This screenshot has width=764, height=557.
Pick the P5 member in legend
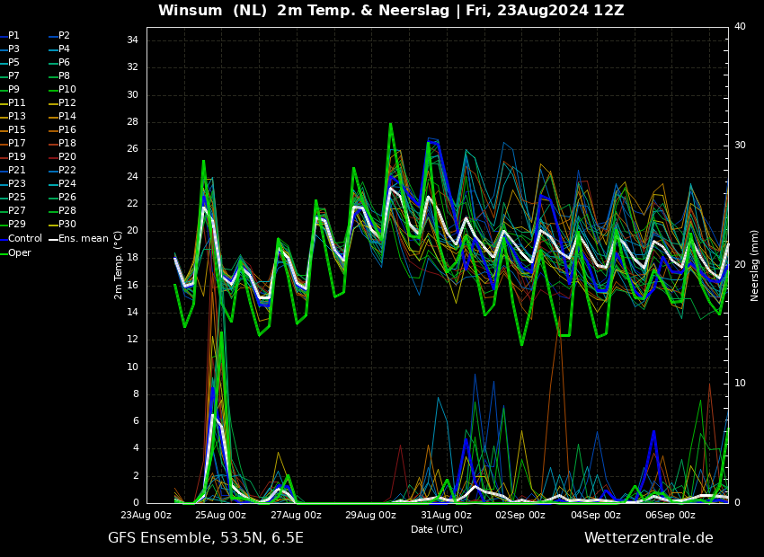(x=10, y=63)
